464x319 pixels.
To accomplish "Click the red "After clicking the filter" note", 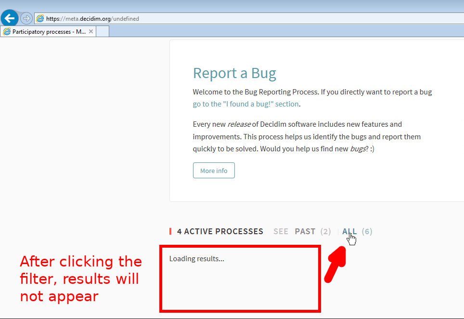I will click(x=81, y=279).
